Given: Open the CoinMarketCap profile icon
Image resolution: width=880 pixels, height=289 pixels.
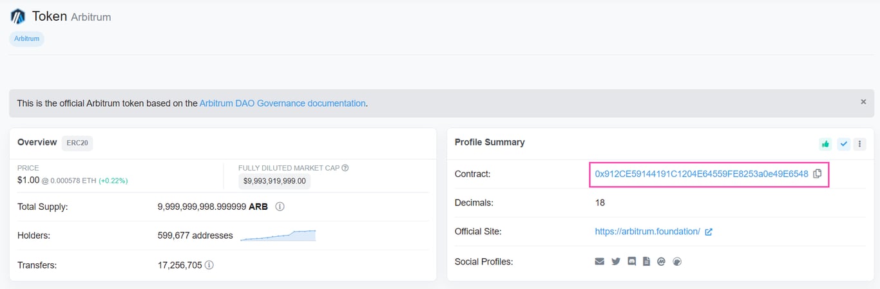Looking at the screenshot, I should click(661, 261).
